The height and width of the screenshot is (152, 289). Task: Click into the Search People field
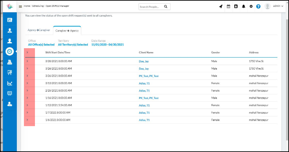point(150,6)
